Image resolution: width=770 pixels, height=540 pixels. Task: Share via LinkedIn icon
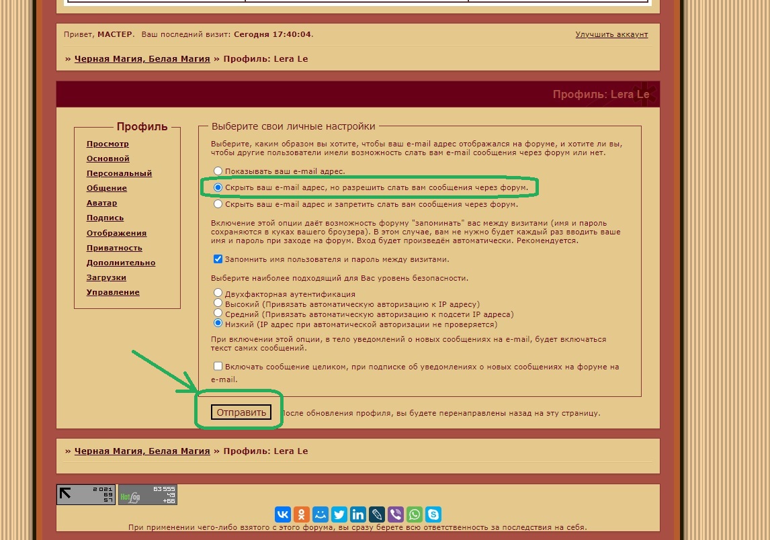pyautogui.click(x=358, y=514)
